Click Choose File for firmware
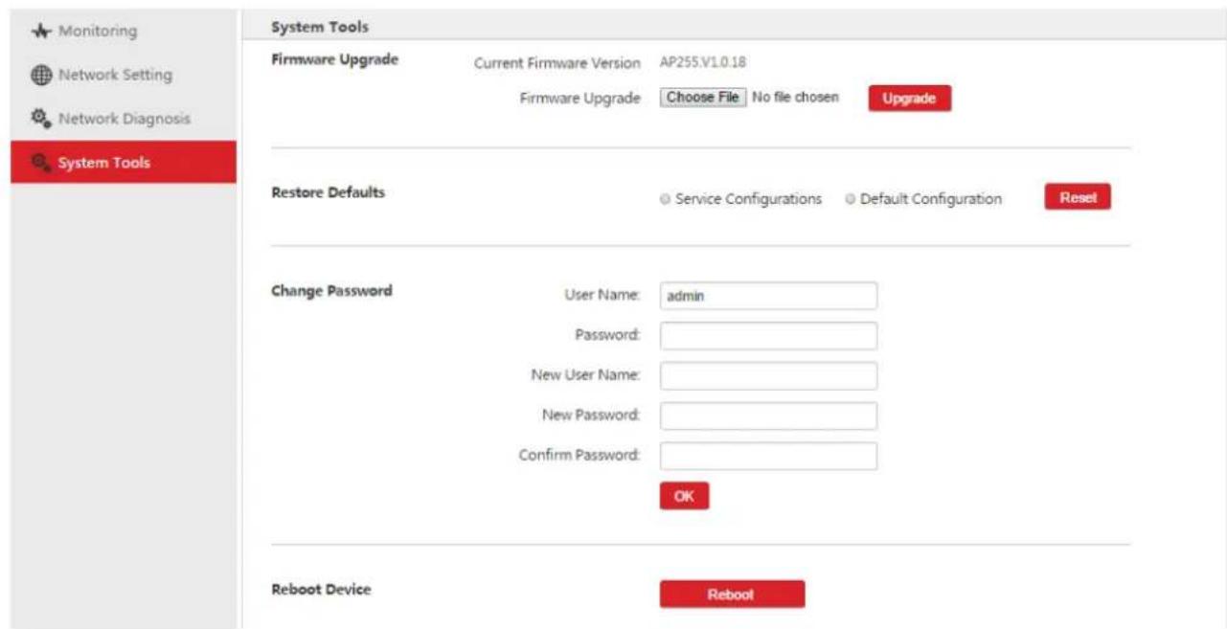This screenshot has height=629, width=1227. tap(703, 98)
